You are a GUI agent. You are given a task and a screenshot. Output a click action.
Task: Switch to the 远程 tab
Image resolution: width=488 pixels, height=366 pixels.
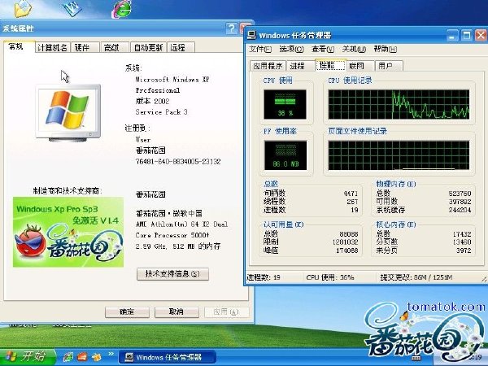[x=181, y=48]
